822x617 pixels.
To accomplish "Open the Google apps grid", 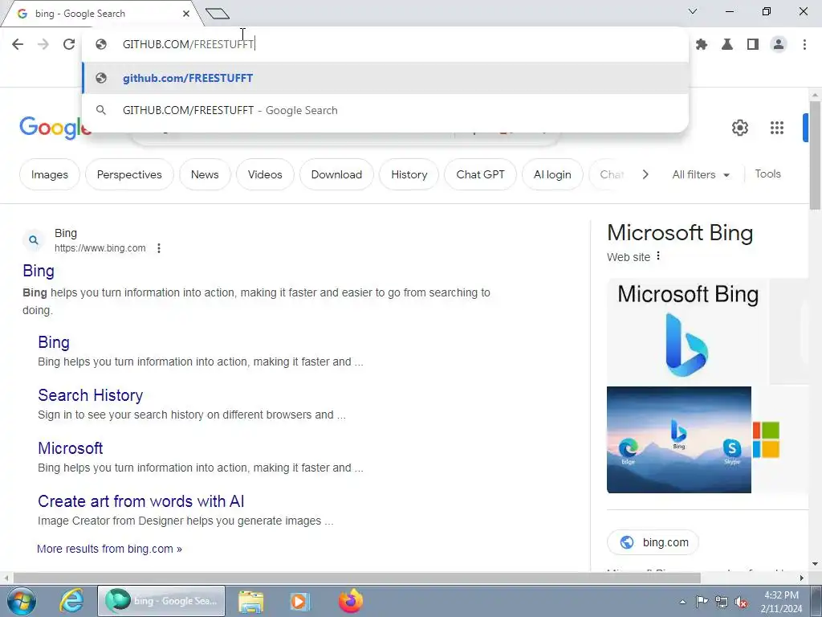I will coord(777,128).
